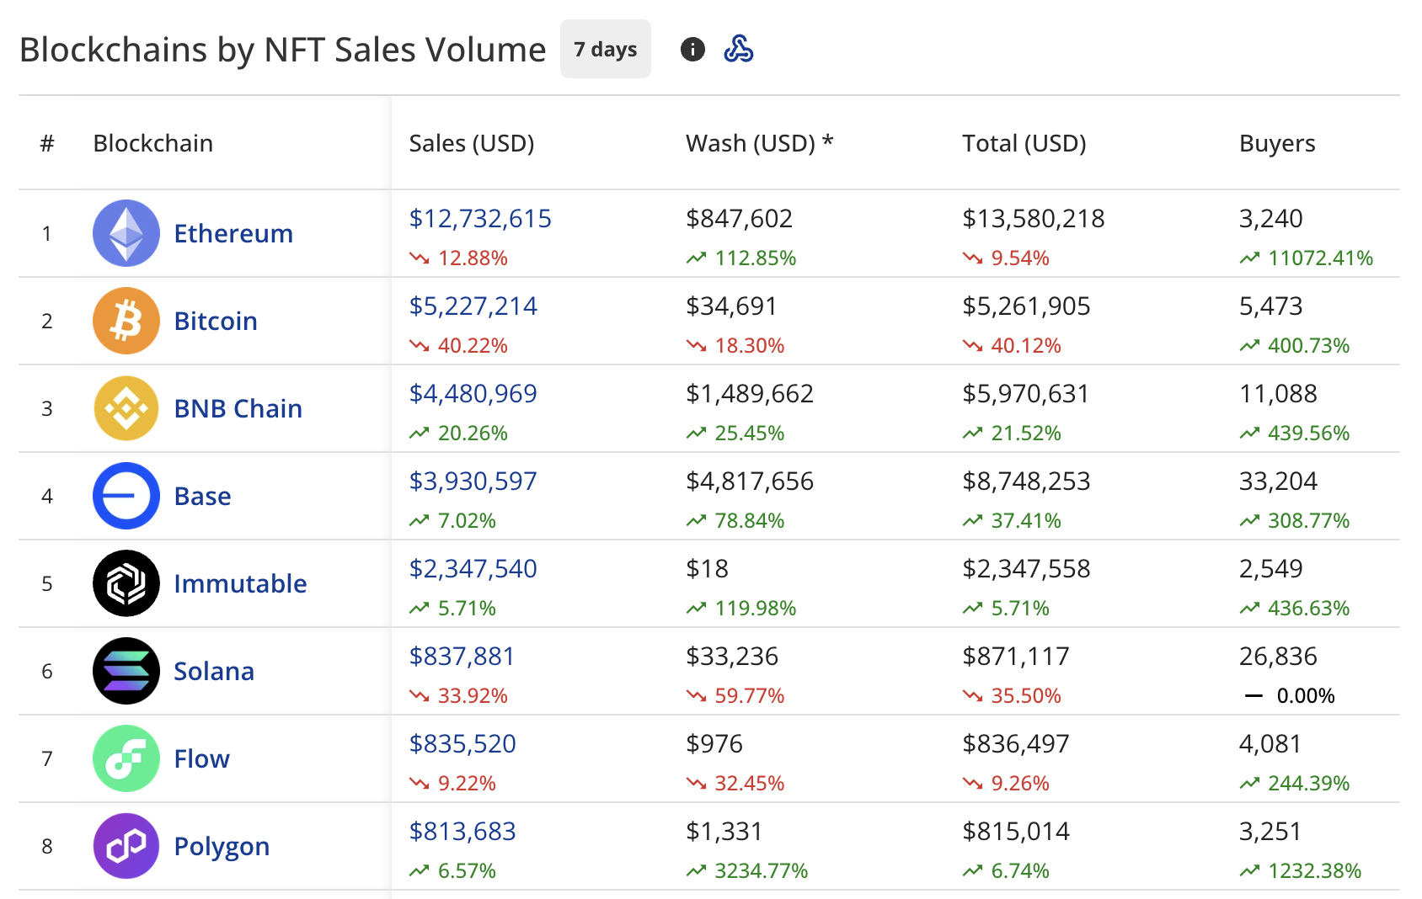Image resolution: width=1422 pixels, height=899 pixels.
Task: Click the Ethereum logo icon
Action: coord(126,233)
